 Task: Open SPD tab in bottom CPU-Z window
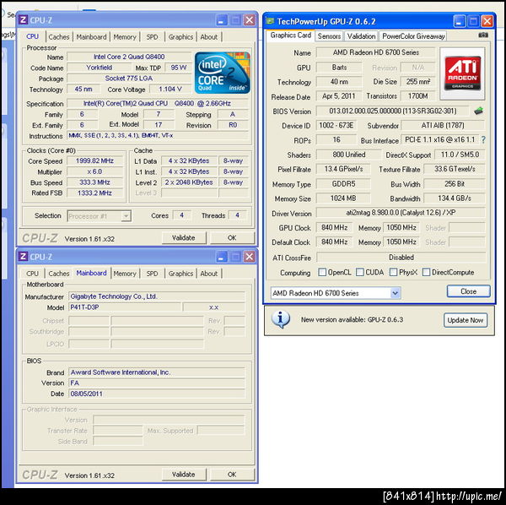[152, 274]
